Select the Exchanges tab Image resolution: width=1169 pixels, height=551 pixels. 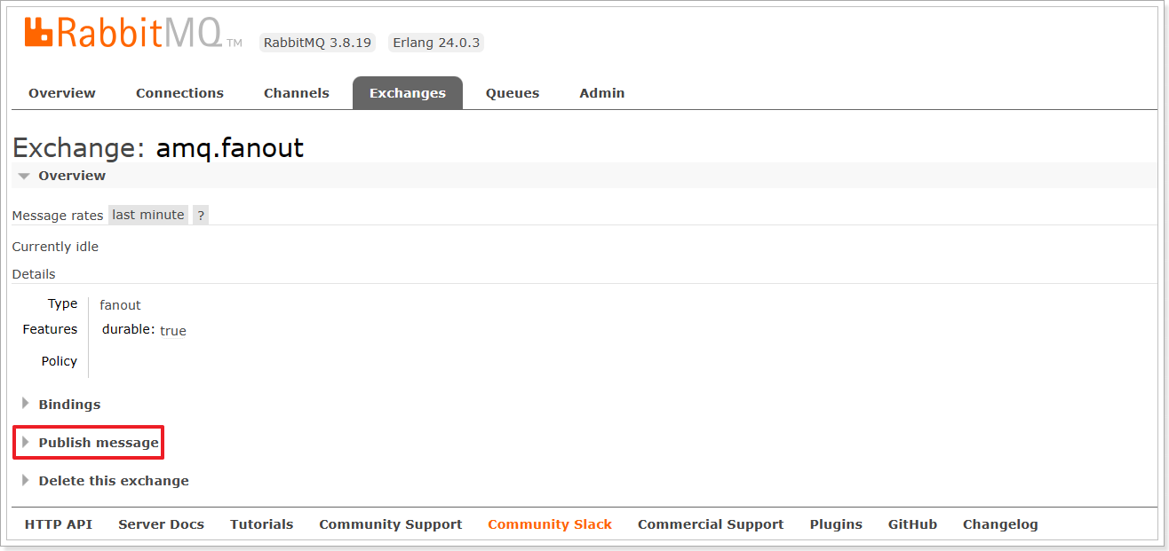[408, 93]
